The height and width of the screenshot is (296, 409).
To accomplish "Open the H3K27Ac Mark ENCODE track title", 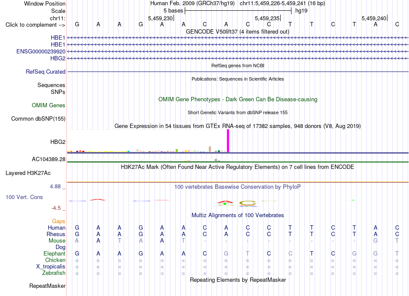I will click(x=238, y=167).
